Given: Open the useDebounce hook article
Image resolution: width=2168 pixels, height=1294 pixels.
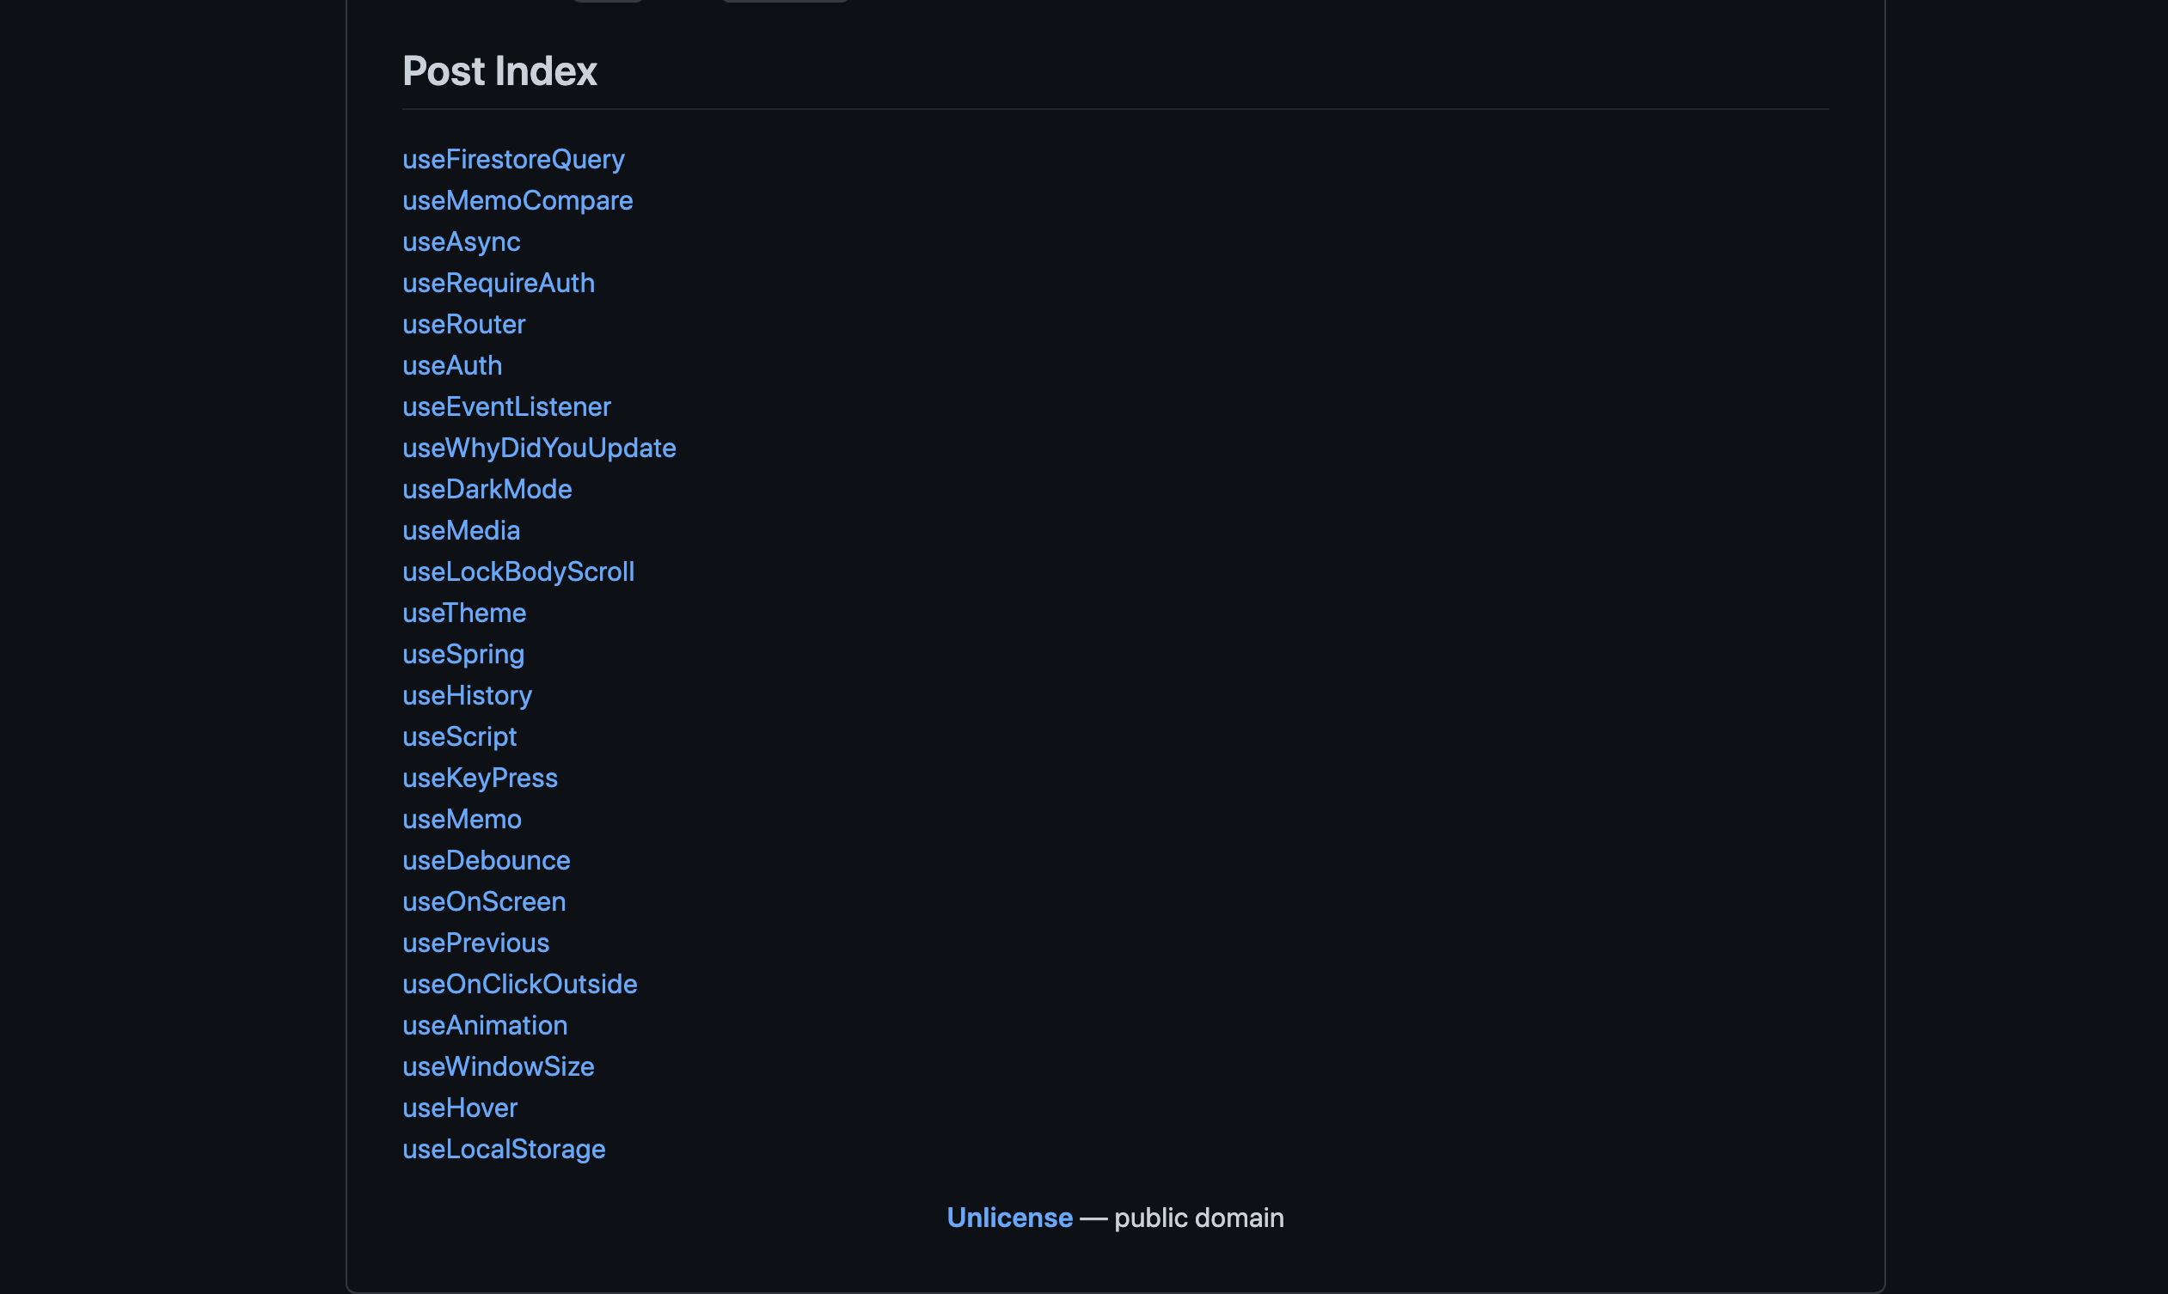Looking at the screenshot, I should point(486,861).
